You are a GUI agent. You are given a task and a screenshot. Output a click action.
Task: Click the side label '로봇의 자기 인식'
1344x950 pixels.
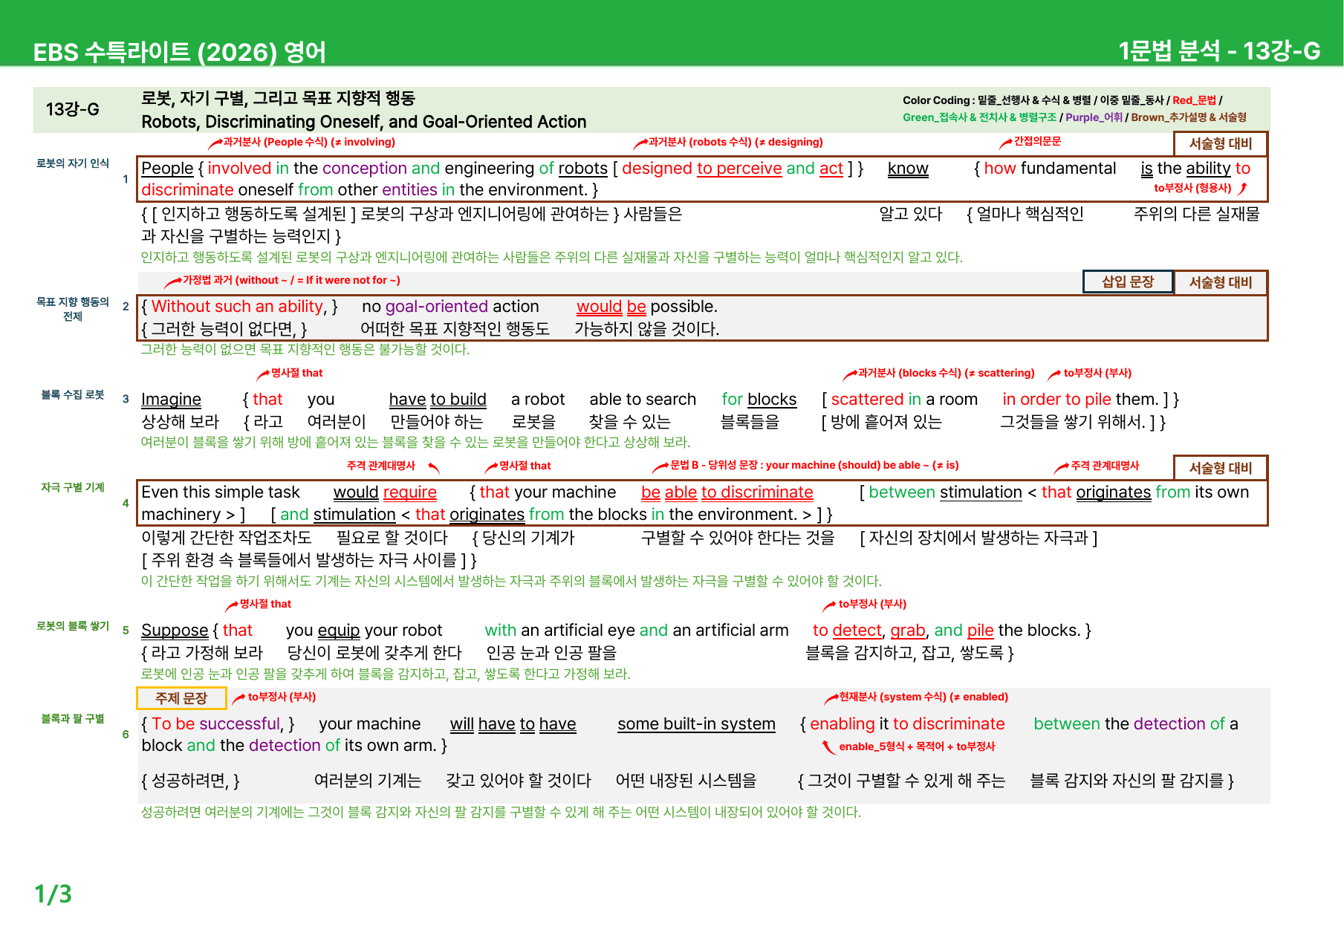[73, 163]
